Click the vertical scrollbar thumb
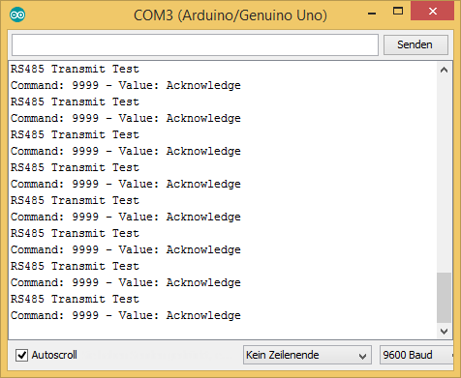 444,298
